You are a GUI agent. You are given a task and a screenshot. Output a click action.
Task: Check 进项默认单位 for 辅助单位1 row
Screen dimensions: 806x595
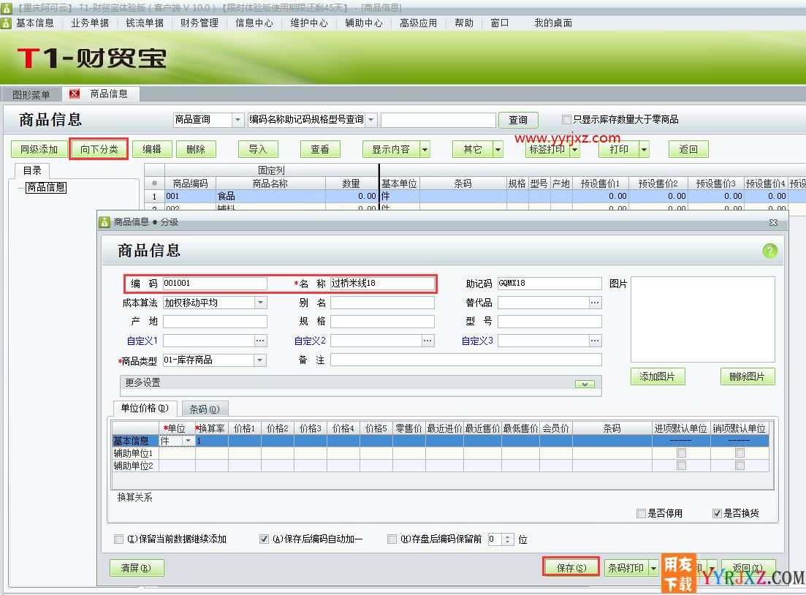[x=681, y=453]
